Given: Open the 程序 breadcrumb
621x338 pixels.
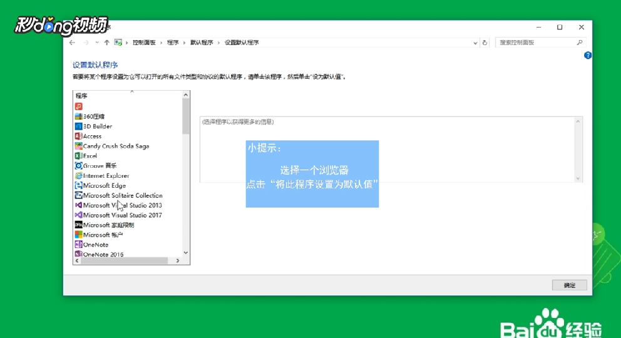Looking at the screenshot, I should [x=173, y=43].
